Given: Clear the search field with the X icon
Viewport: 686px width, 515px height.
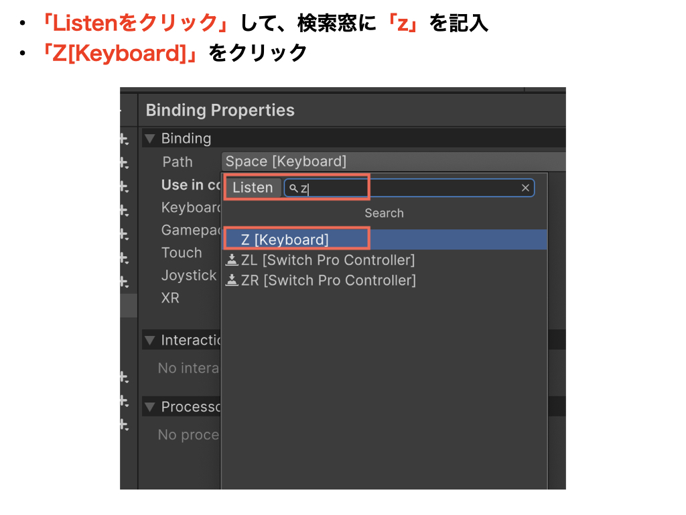Looking at the screenshot, I should (525, 188).
